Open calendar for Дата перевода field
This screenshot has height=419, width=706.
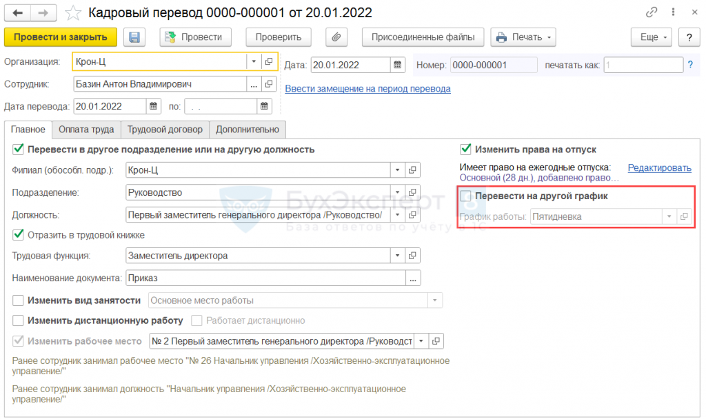[153, 106]
